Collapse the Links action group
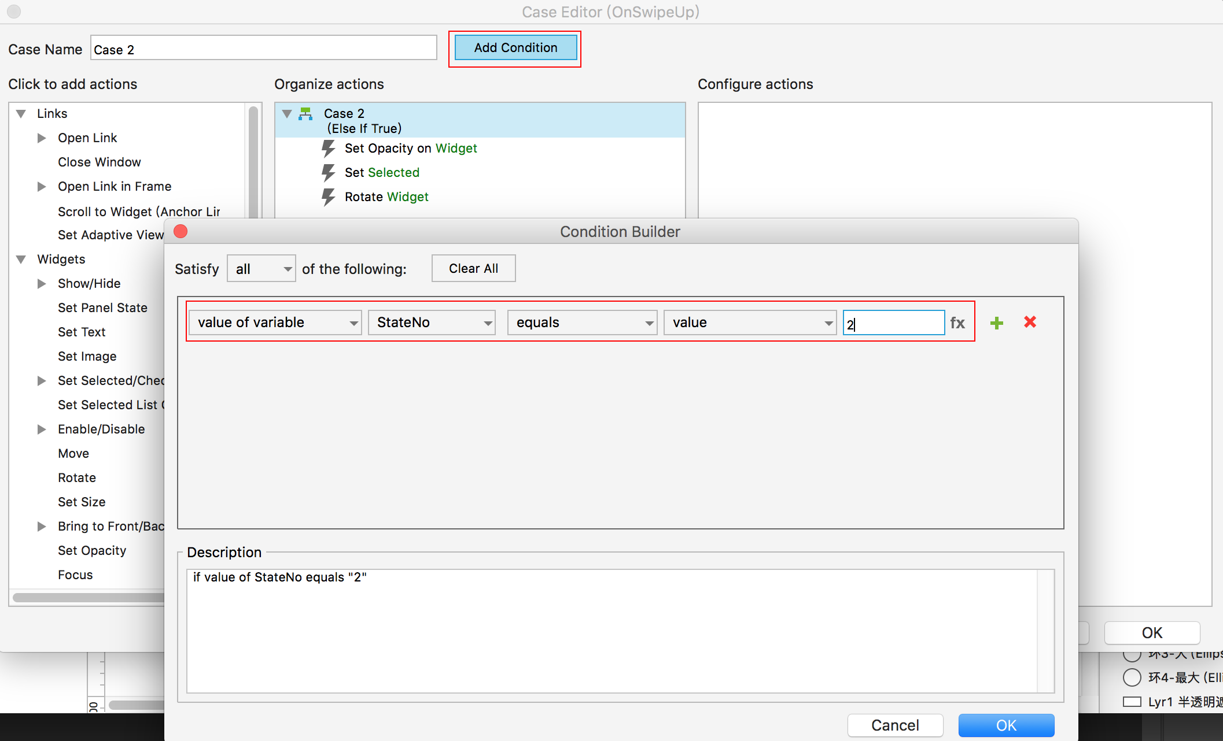The width and height of the screenshot is (1223, 741). point(21,114)
